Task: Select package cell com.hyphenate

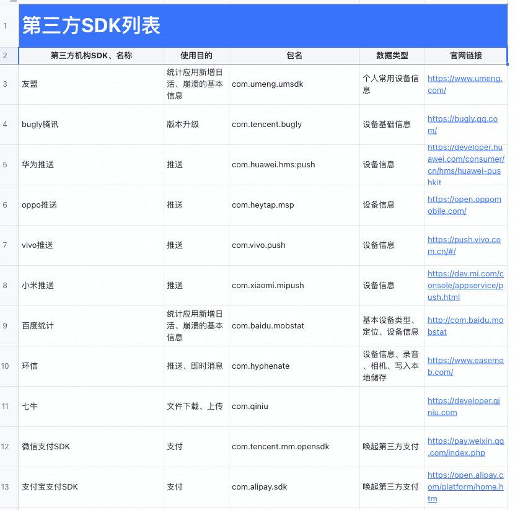Action: [294, 366]
